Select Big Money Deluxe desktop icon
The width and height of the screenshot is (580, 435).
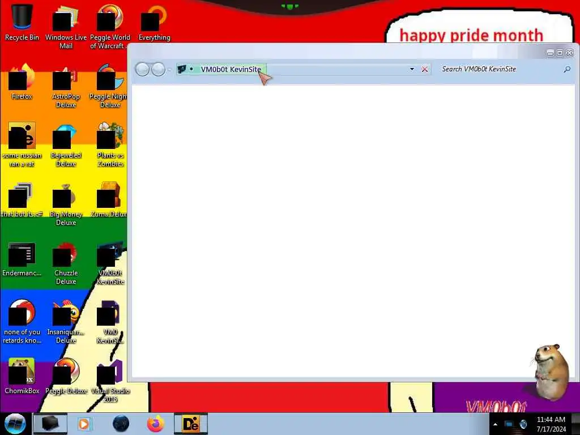(x=66, y=204)
